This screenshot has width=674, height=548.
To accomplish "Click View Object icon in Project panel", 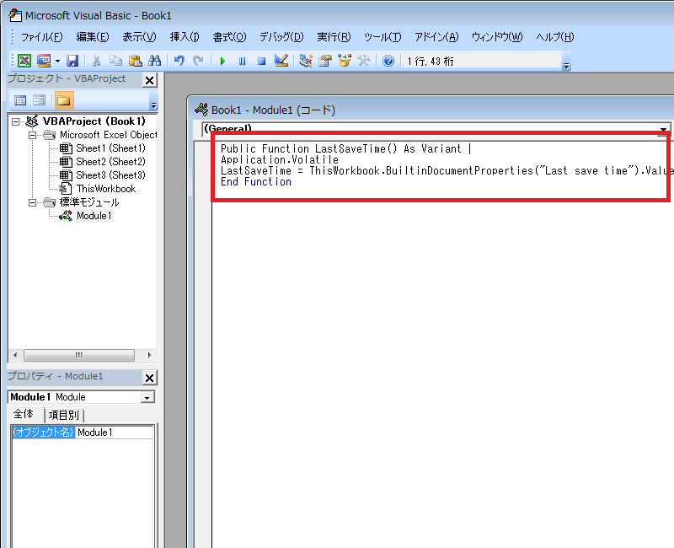I will (x=39, y=100).
